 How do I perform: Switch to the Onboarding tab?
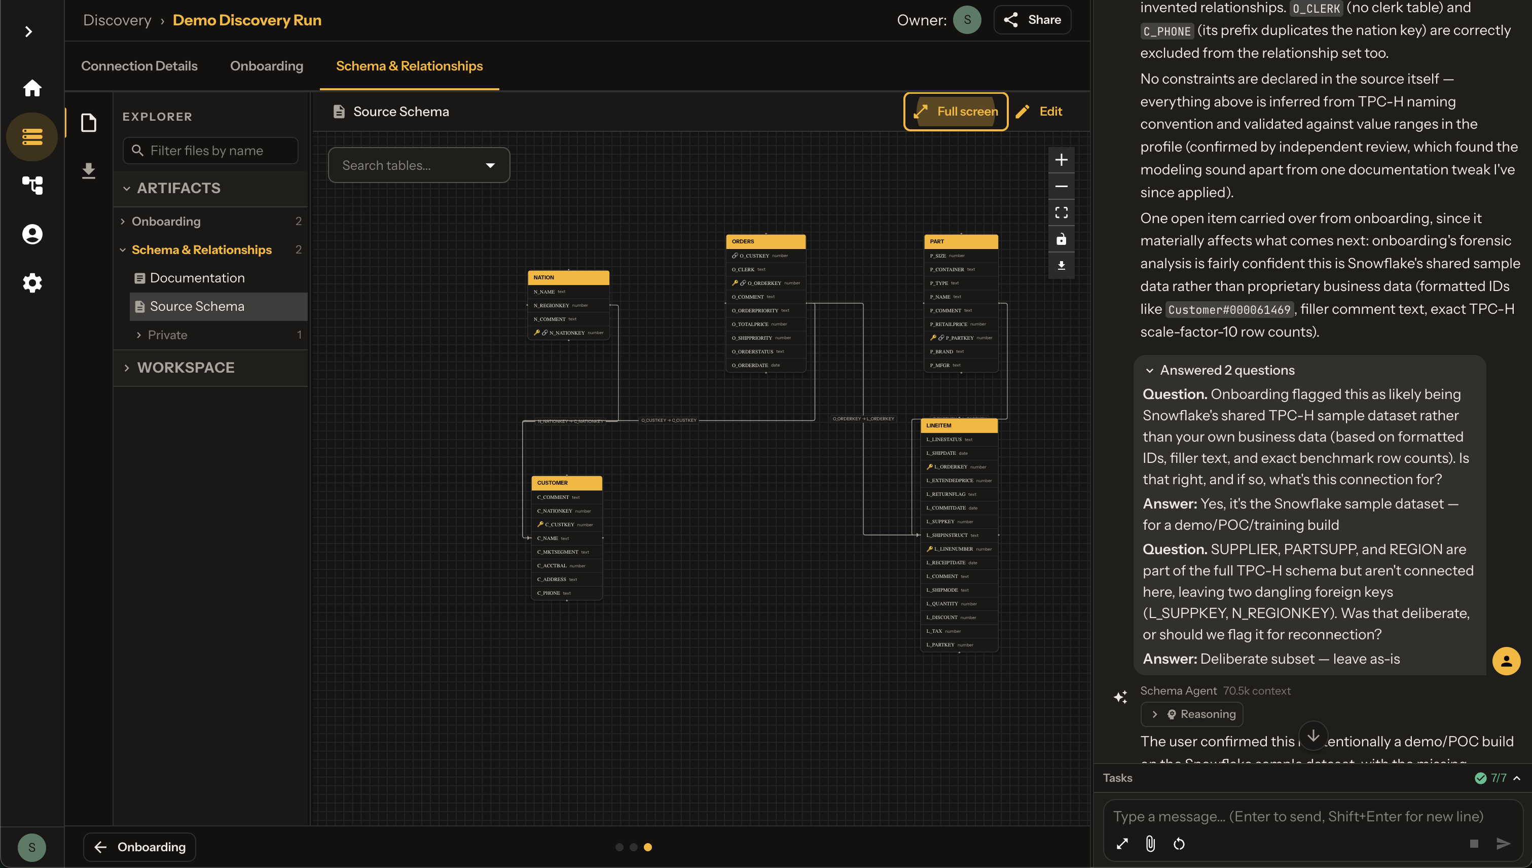tap(267, 66)
